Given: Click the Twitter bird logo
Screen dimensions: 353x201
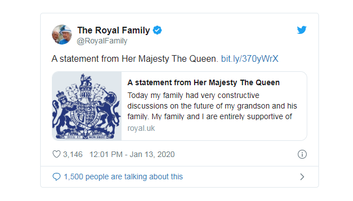Looking at the screenshot, I should 302,30.
